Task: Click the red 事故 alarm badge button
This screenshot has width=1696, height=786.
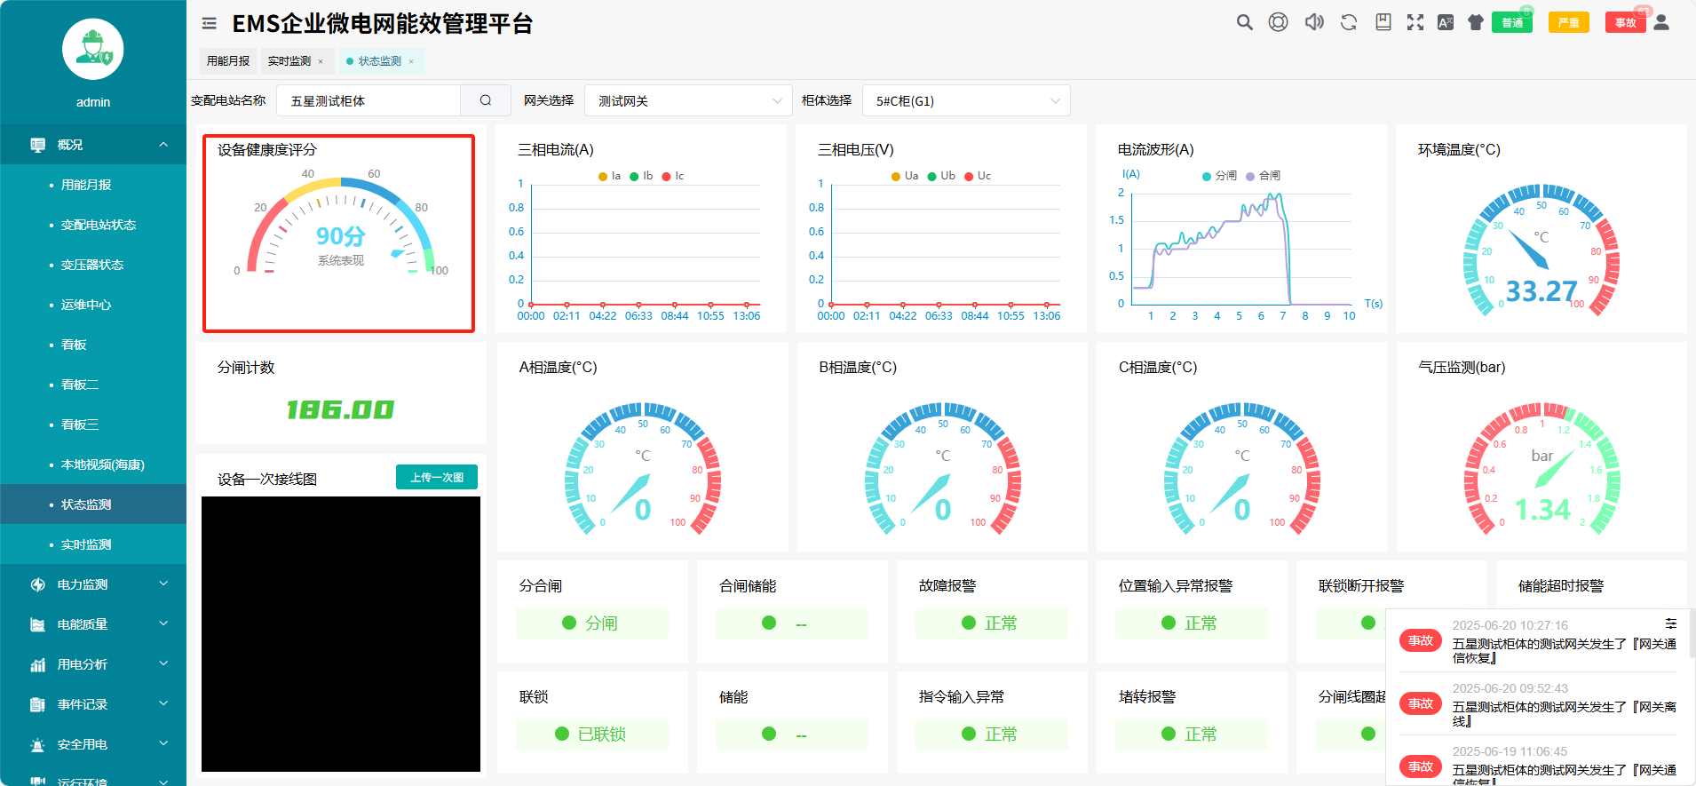Action: (x=1625, y=23)
